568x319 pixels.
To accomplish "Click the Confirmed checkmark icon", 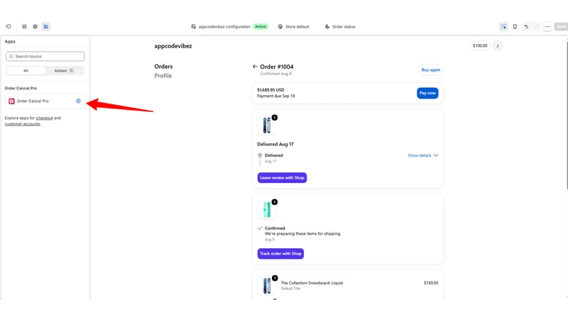I will (260, 228).
